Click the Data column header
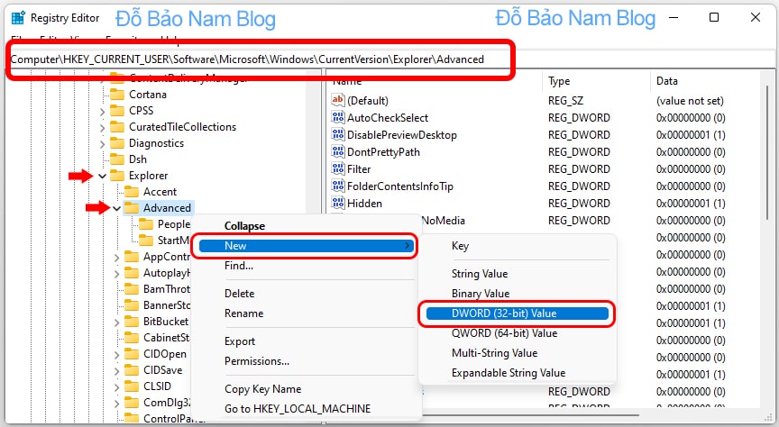 coord(666,81)
